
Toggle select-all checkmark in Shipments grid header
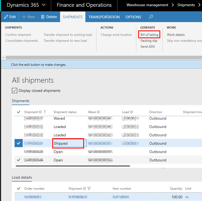19,112
